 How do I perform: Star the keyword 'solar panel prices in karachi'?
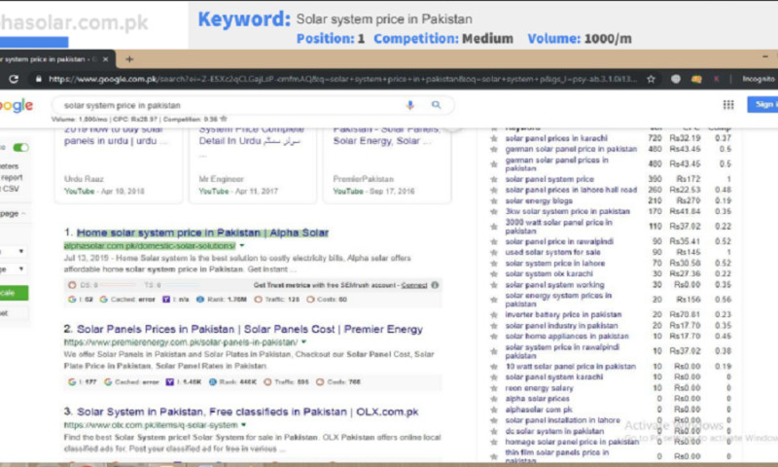pos(494,138)
